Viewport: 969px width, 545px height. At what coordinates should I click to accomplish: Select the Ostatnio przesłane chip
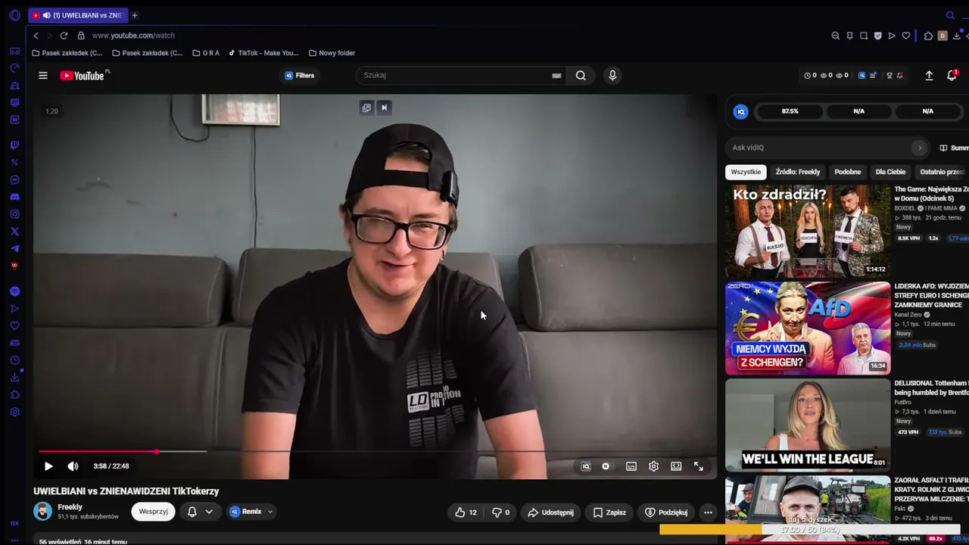coord(942,172)
